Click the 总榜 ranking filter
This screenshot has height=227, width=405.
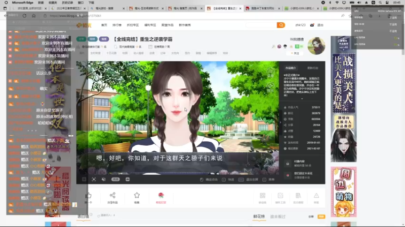point(311,217)
